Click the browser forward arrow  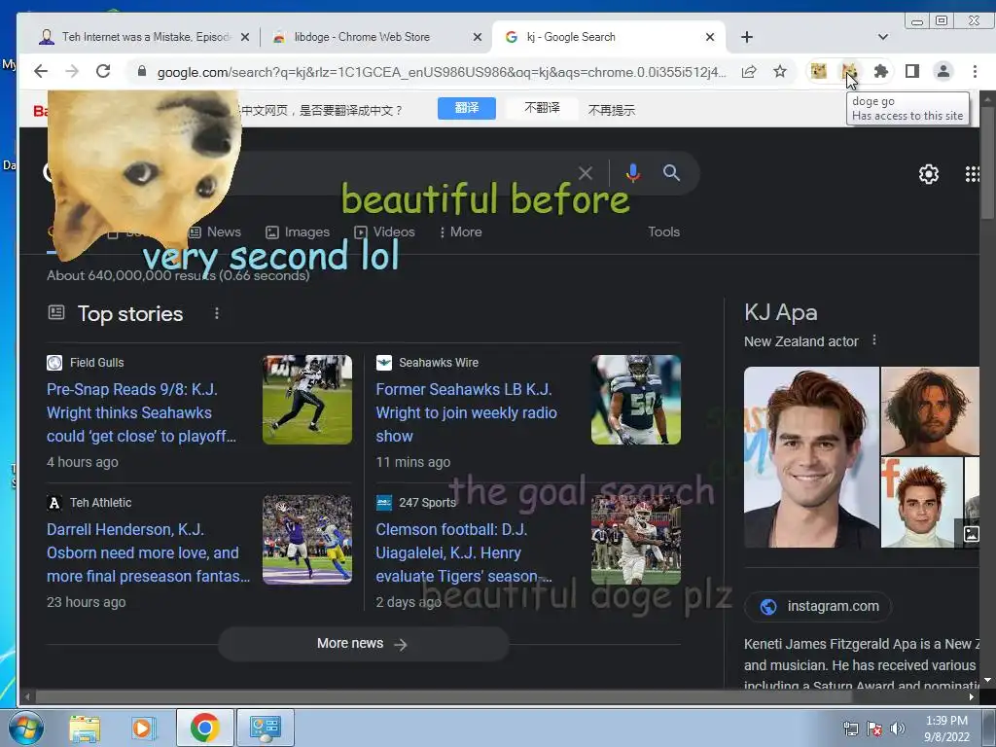coord(72,71)
